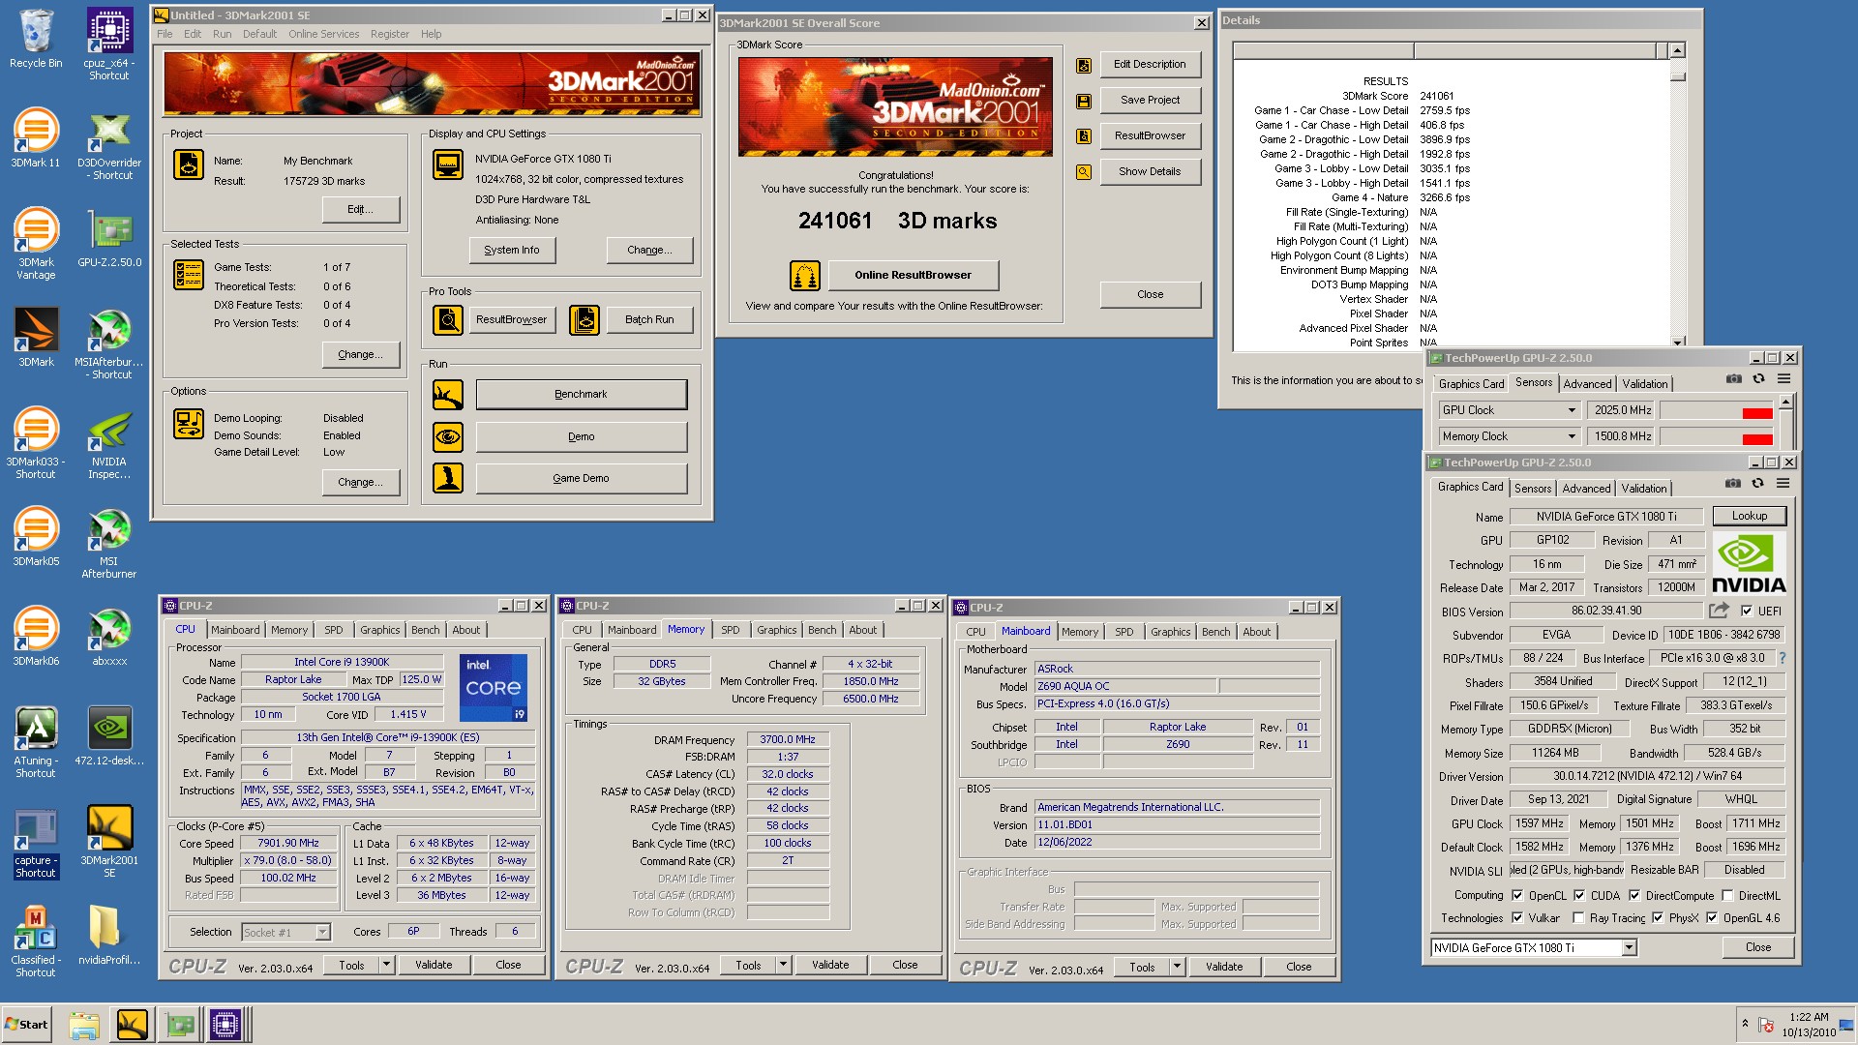Click Validate in the CPU-Z Mainboard window
Viewport: 1858px width, 1045px height.
[1224, 967]
